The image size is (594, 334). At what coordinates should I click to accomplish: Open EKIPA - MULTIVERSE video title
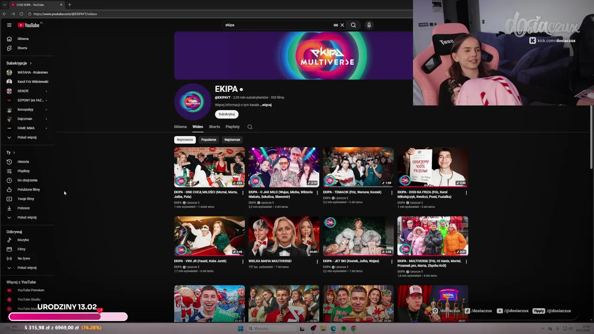[429, 263]
